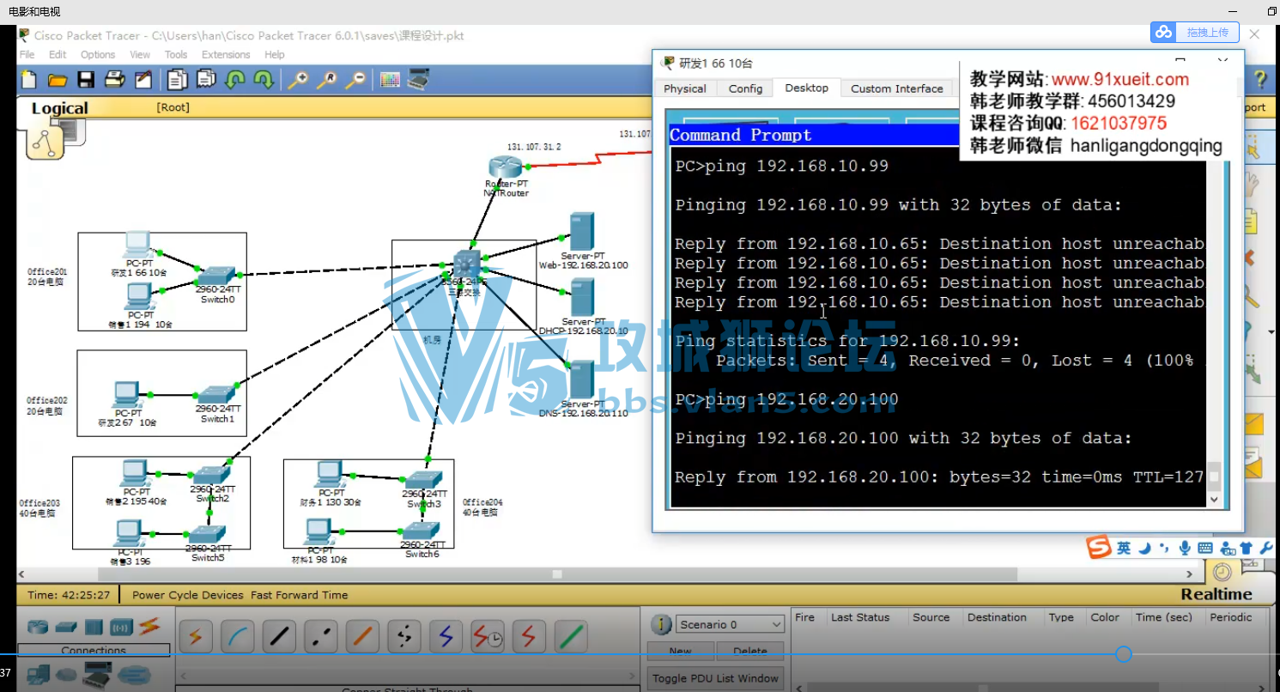Click the scenario Delete button
1280x692 pixels.
click(750, 651)
